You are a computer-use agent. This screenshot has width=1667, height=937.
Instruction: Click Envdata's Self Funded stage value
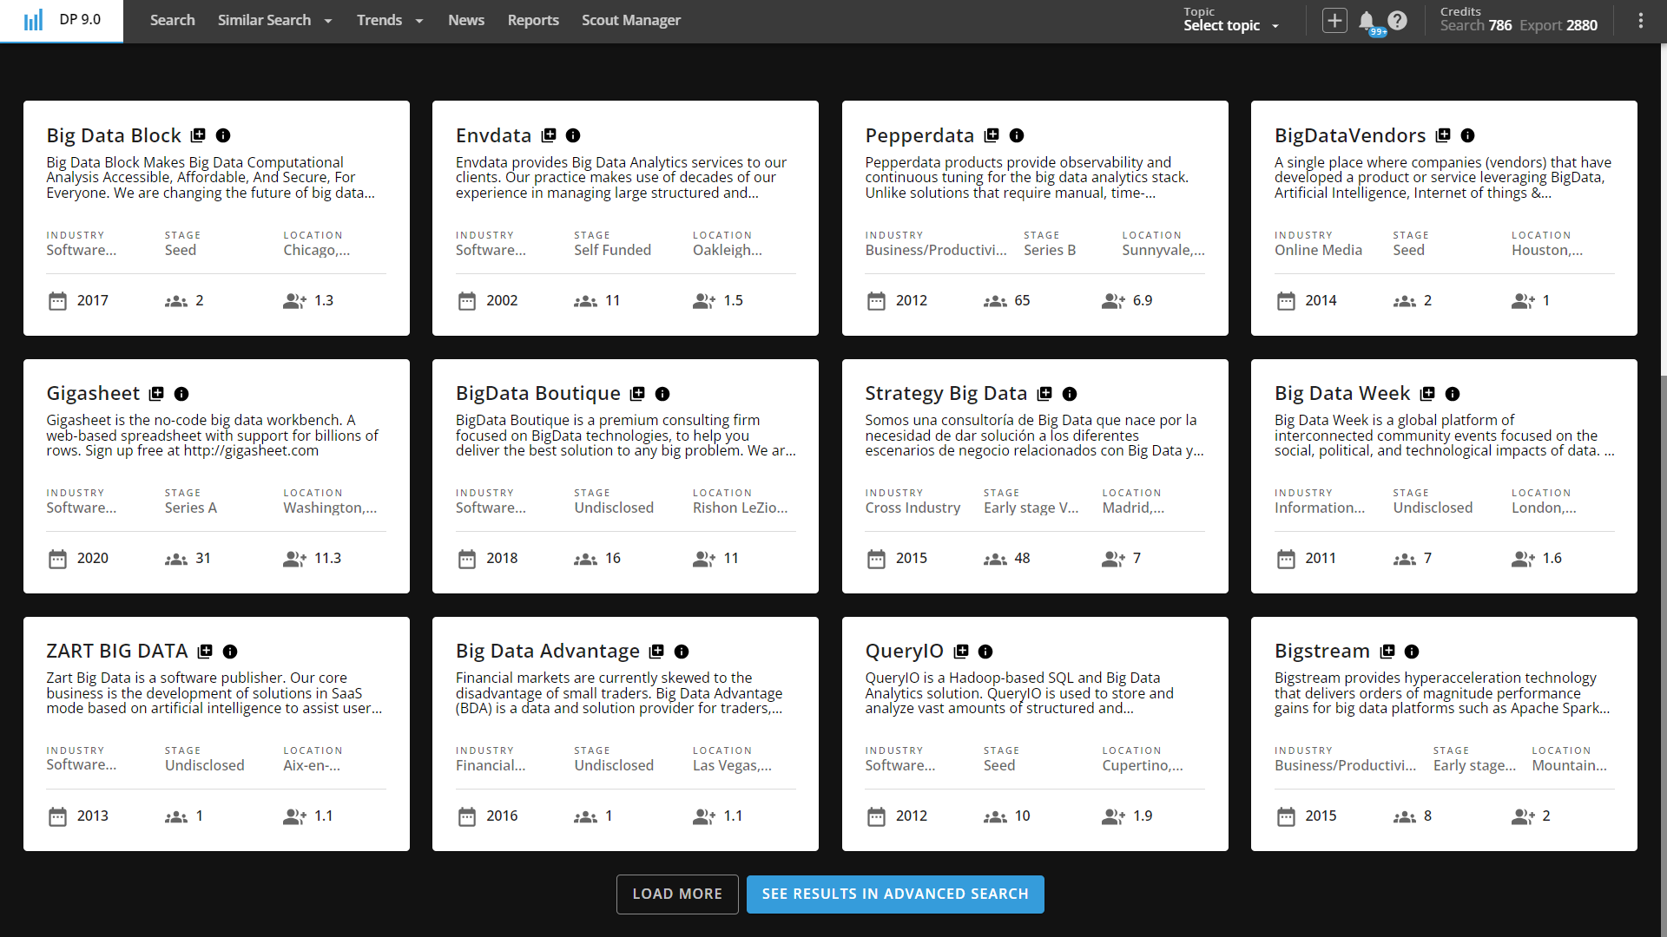pos(612,250)
